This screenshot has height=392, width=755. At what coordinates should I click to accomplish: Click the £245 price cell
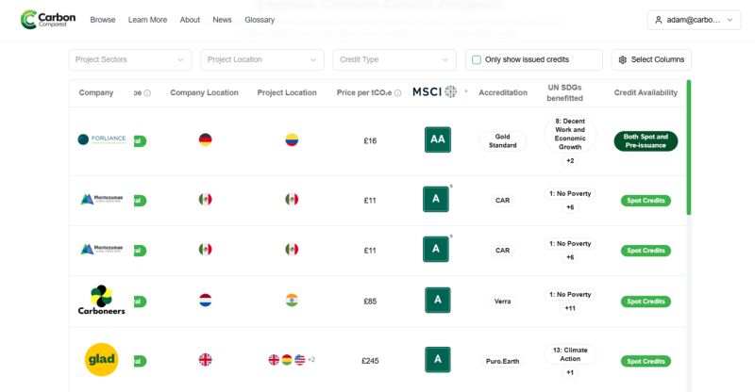tap(370, 361)
